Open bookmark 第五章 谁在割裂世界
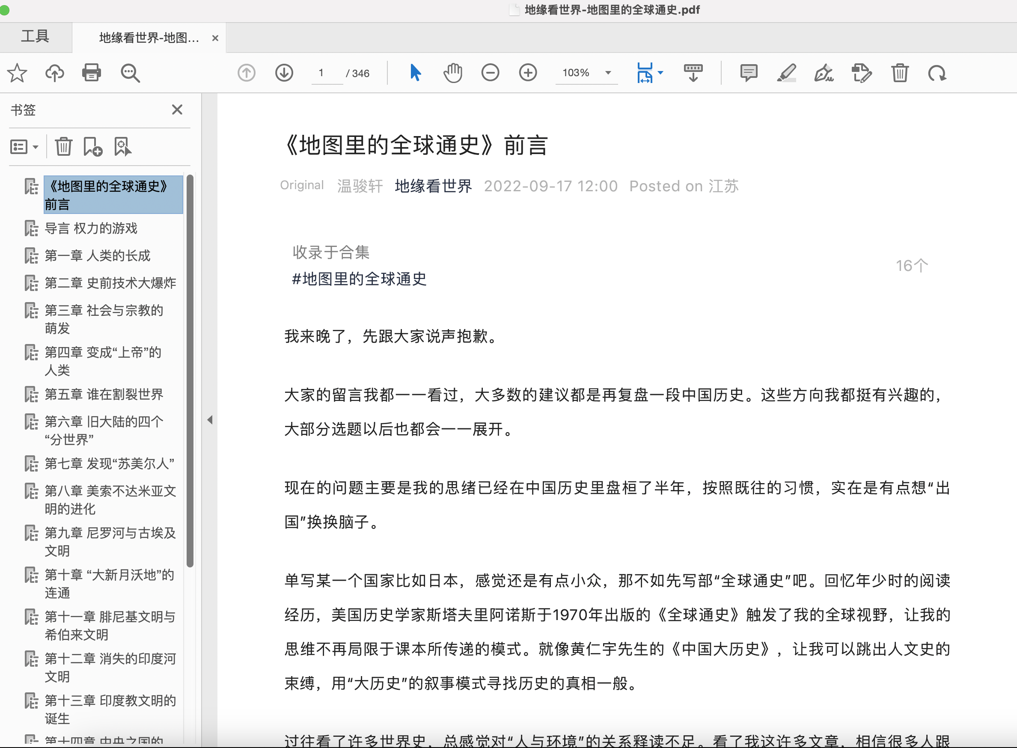The height and width of the screenshot is (748, 1017). point(104,395)
